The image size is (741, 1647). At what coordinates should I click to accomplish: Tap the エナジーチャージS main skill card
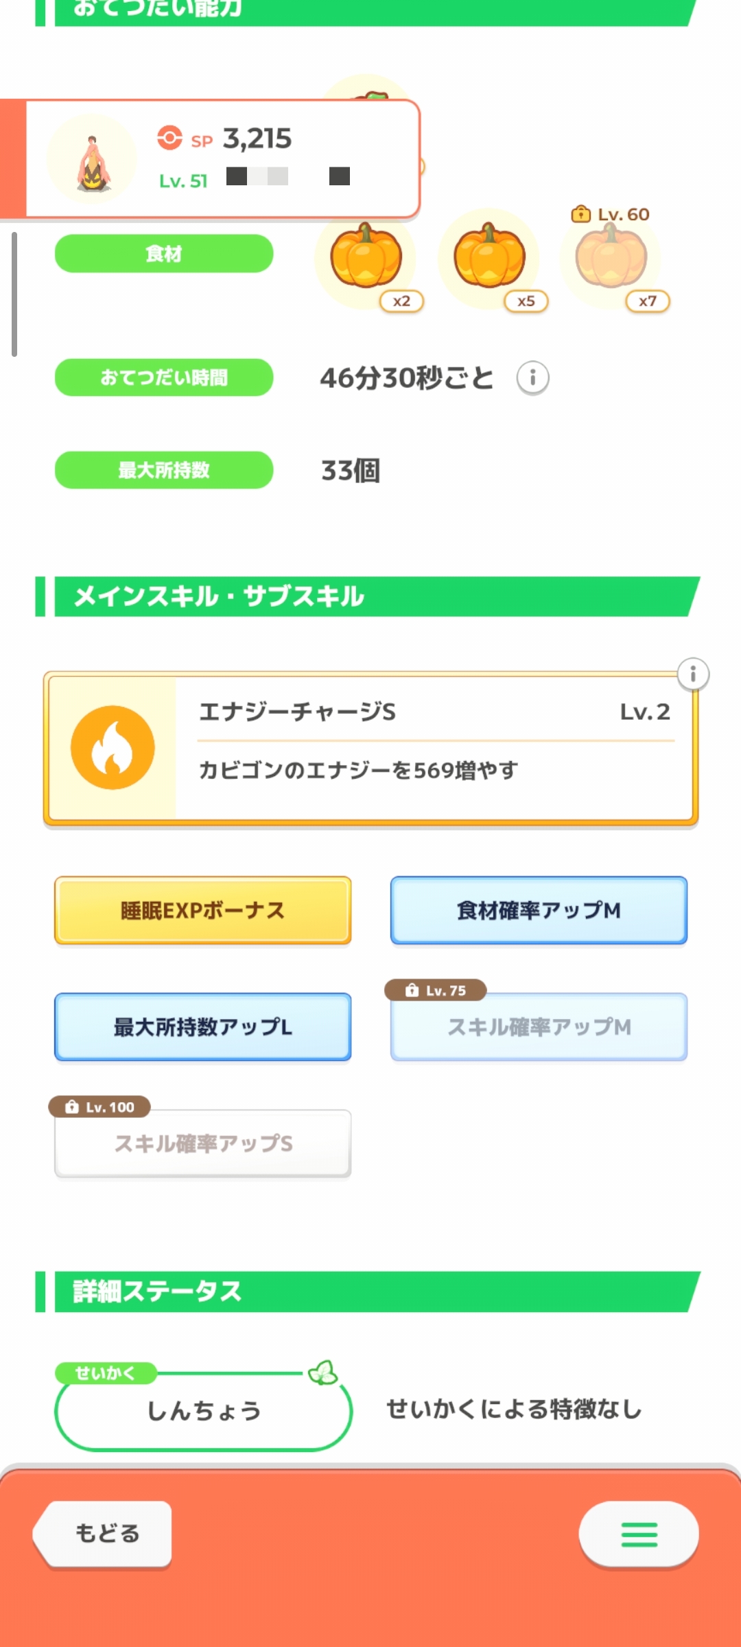point(432,748)
